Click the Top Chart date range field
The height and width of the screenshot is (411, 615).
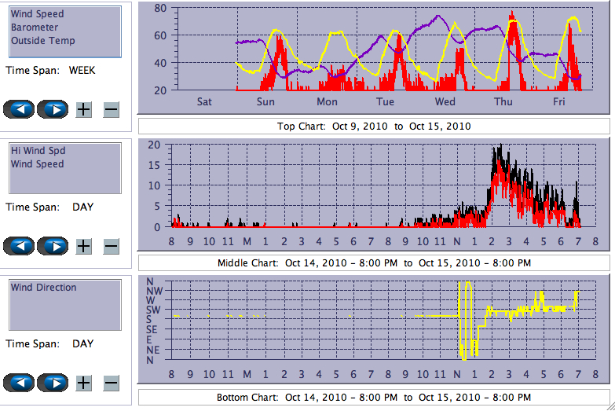pos(374,127)
